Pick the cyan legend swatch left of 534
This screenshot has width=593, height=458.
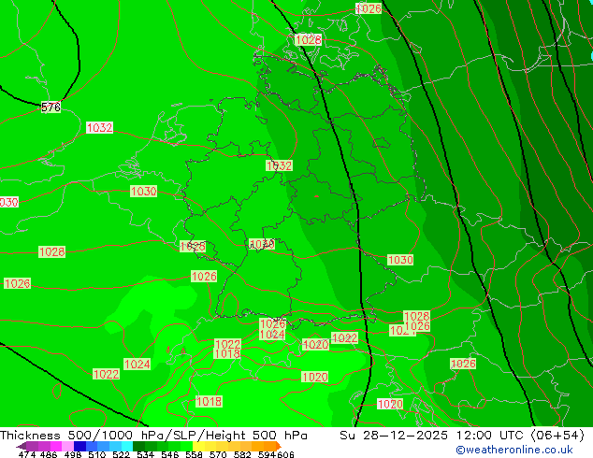coord(127,446)
